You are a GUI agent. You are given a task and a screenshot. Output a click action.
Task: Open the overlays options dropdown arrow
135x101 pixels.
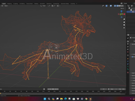tap(112, 6)
